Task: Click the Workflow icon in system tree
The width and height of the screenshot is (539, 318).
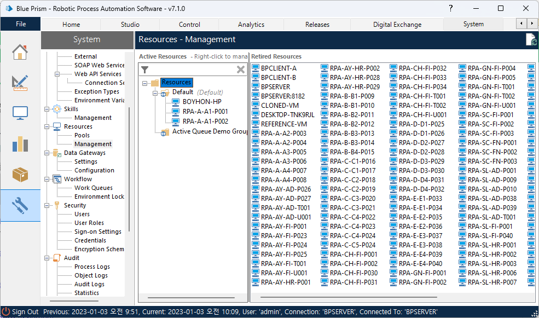Action: (x=57, y=179)
